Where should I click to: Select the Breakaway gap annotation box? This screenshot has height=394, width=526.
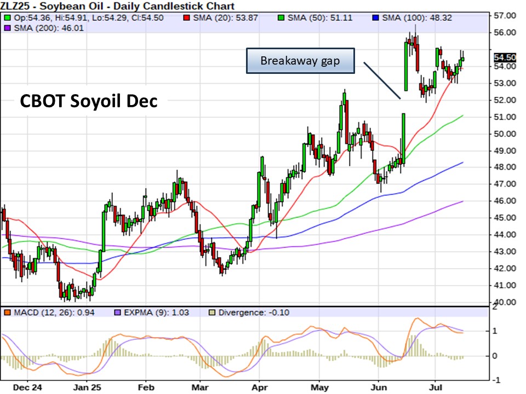(300, 61)
